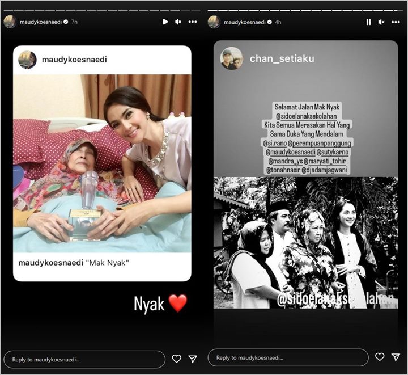
Task: Click the left story progress bar
Action: tap(102, 10)
